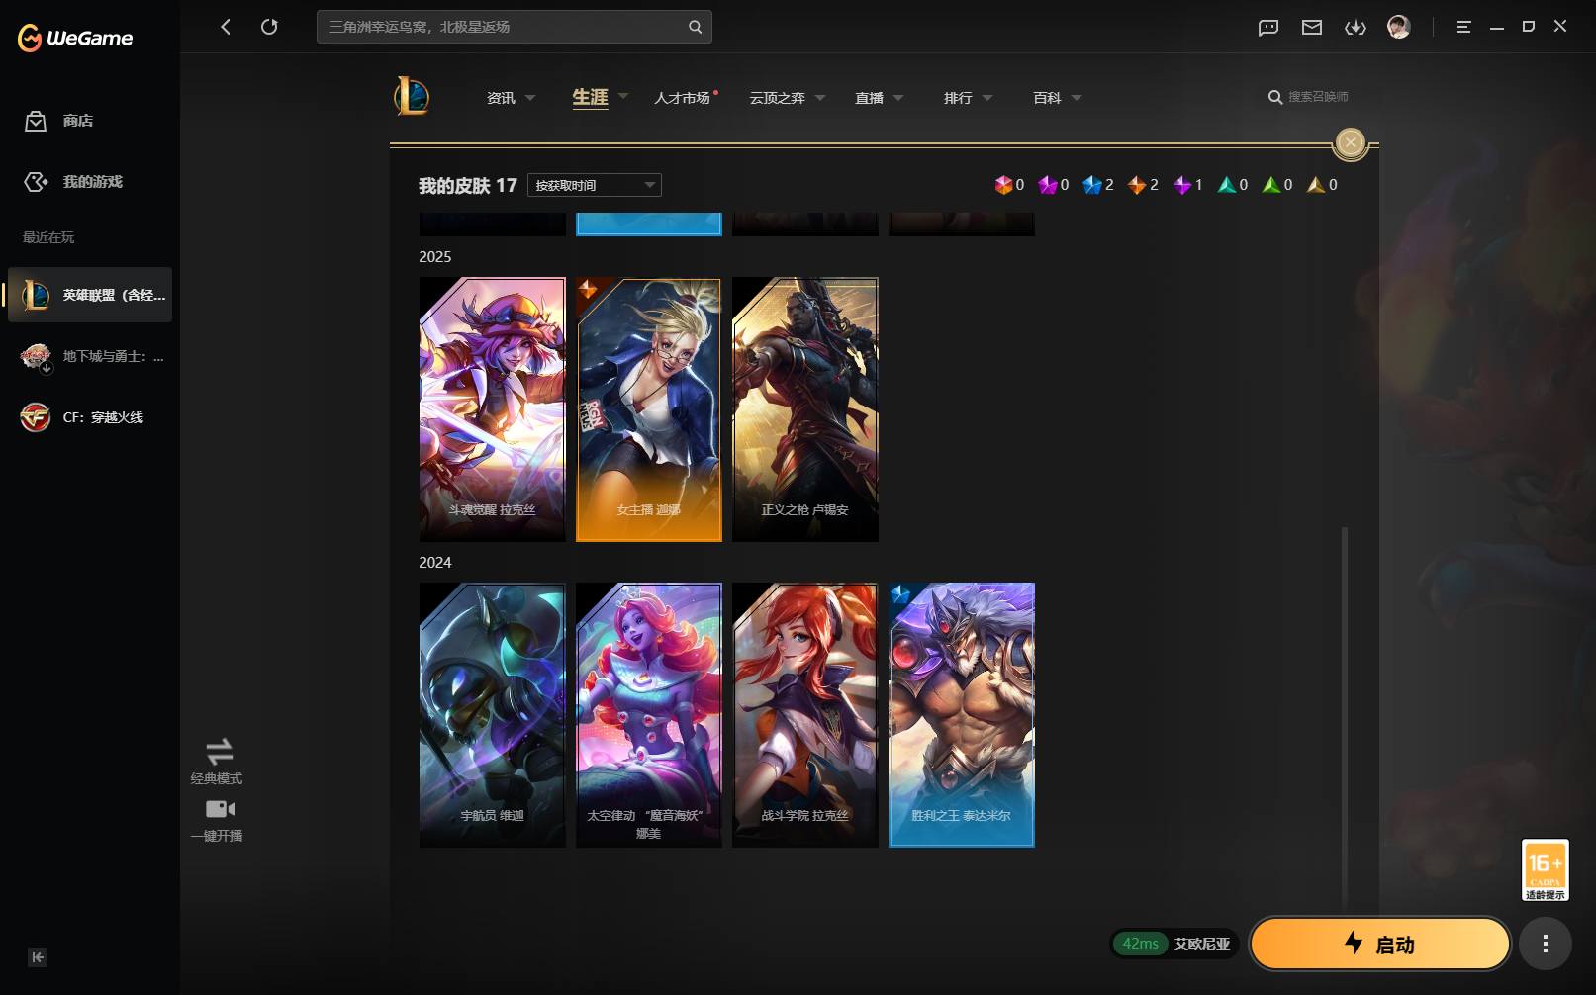The image size is (1596, 995).
Task: Open the 生涯 tab
Action: point(590,97)
